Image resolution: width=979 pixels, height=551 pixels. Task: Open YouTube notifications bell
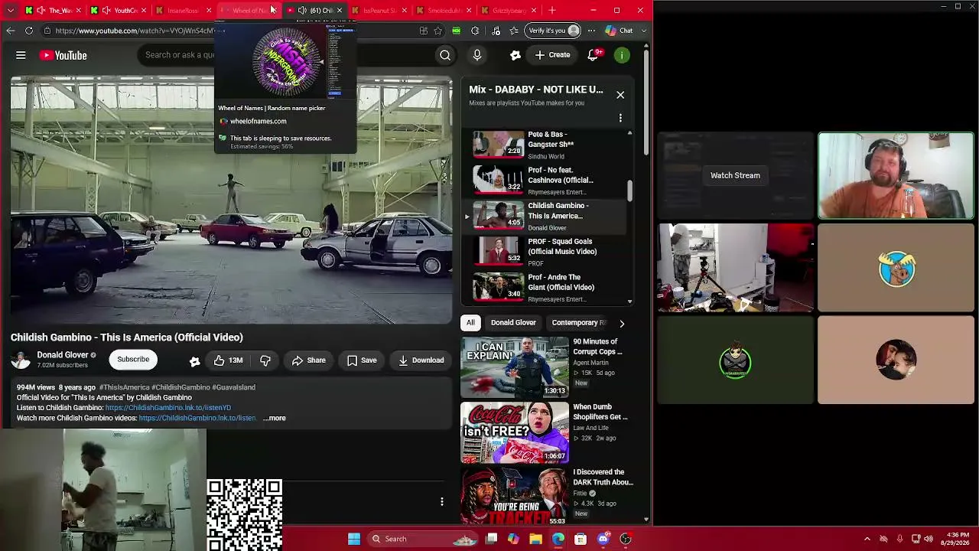tap(593, 55)
